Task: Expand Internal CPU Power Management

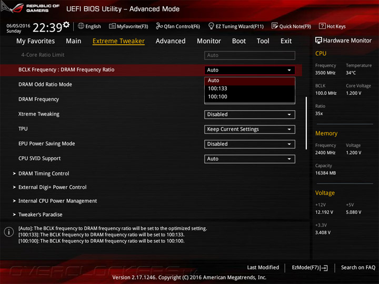Action: (57, 201)
